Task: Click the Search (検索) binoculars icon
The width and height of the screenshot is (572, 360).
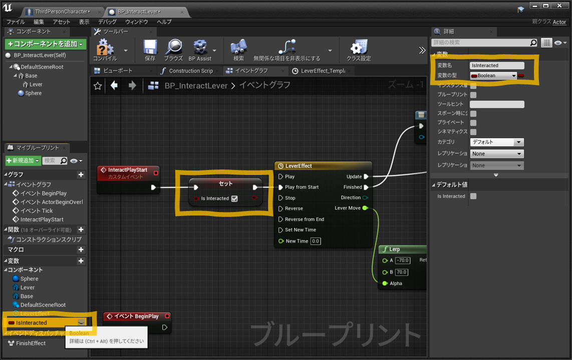Action: coord(238,47)
